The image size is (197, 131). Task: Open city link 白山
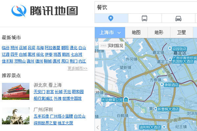point(82,48)
